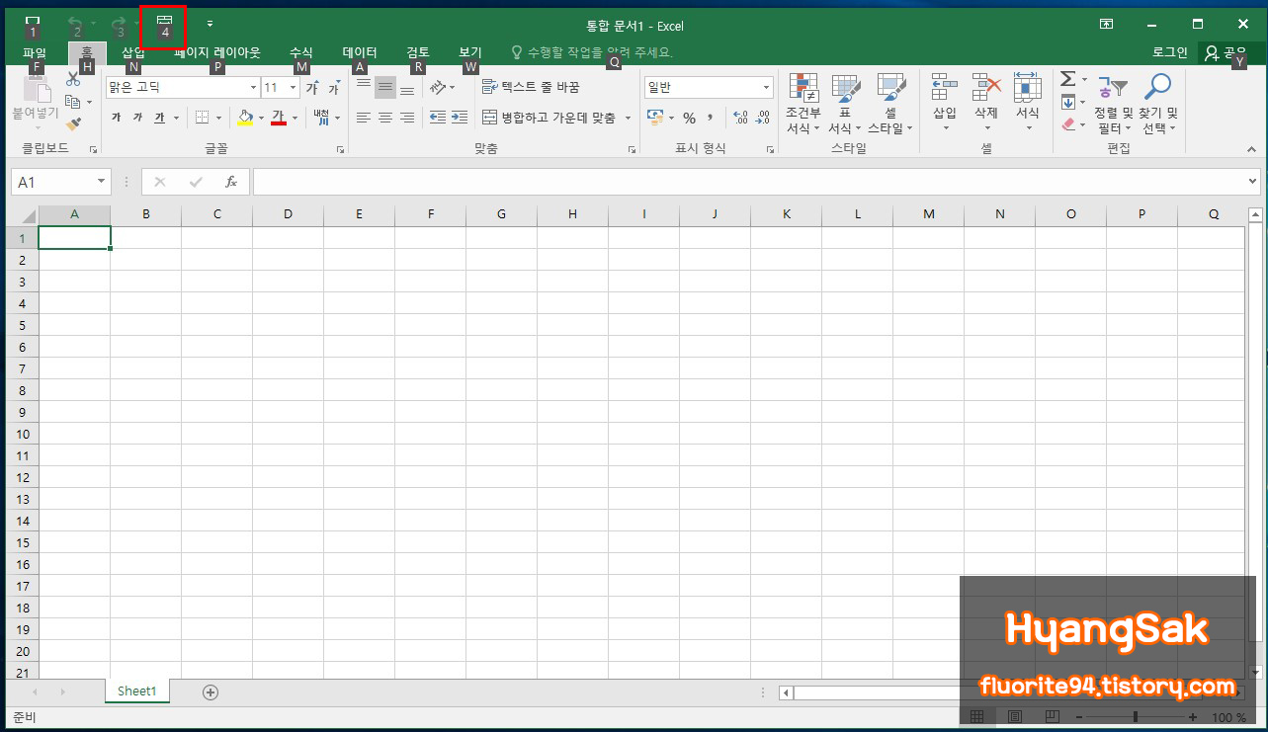Open 조건부 서식 conditional formatting
The height and width of the screenshot is (732, 1268).
(803, 104)
